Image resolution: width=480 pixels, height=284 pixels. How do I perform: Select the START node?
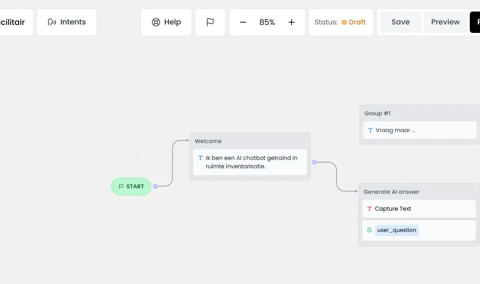pos(131,186)
